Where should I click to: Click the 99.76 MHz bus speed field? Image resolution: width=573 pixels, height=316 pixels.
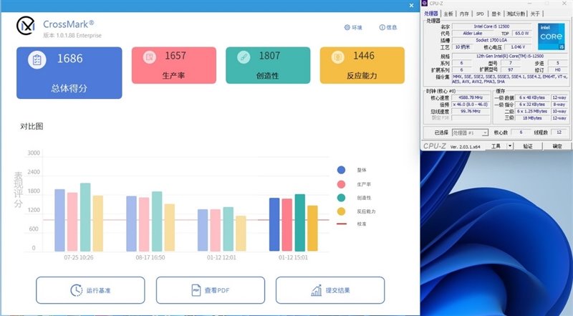point(471,111)
